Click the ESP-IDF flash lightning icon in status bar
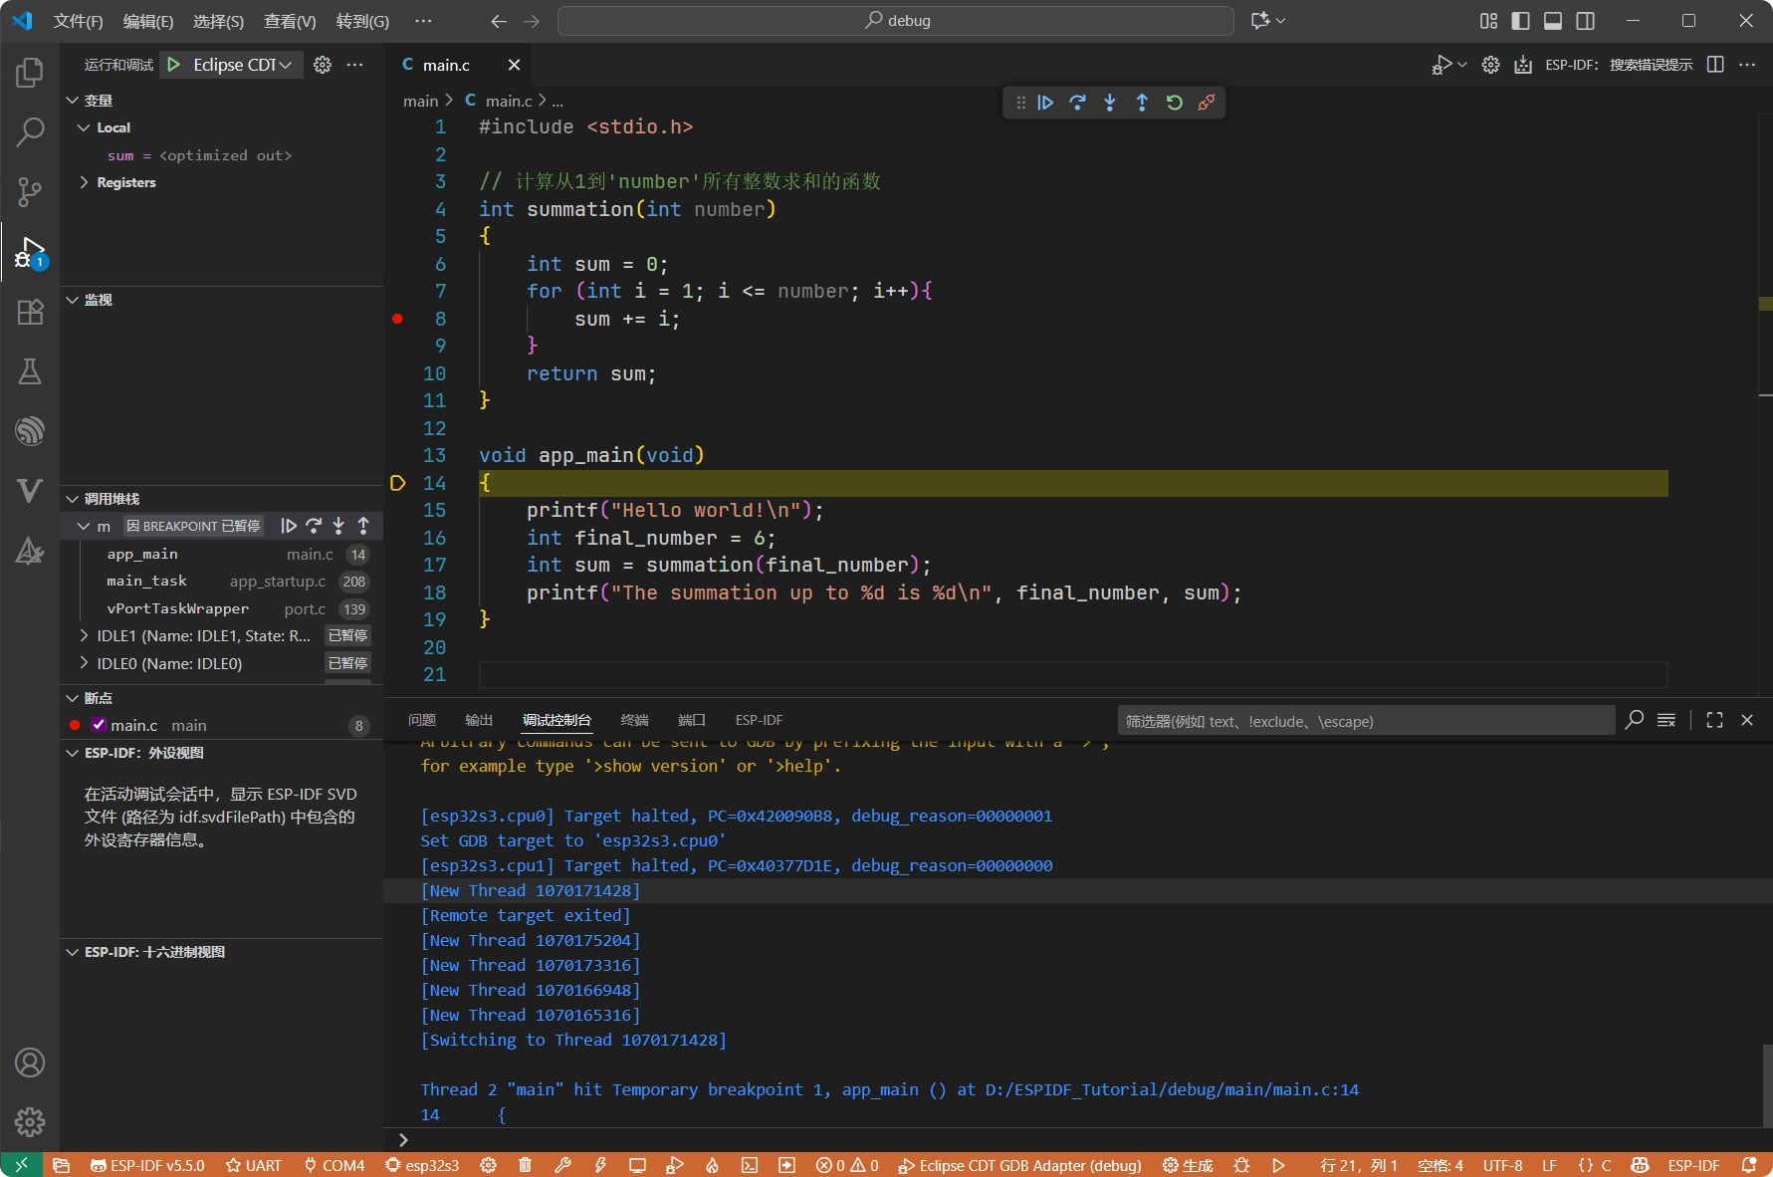 [599, 1165]
